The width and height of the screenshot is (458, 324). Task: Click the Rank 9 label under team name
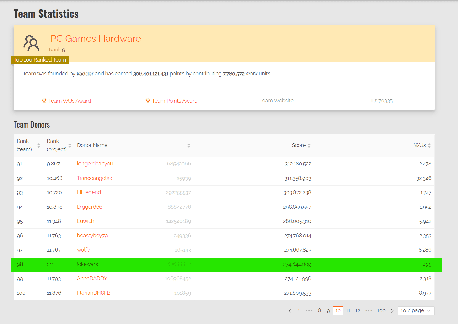tap(57, 50)
